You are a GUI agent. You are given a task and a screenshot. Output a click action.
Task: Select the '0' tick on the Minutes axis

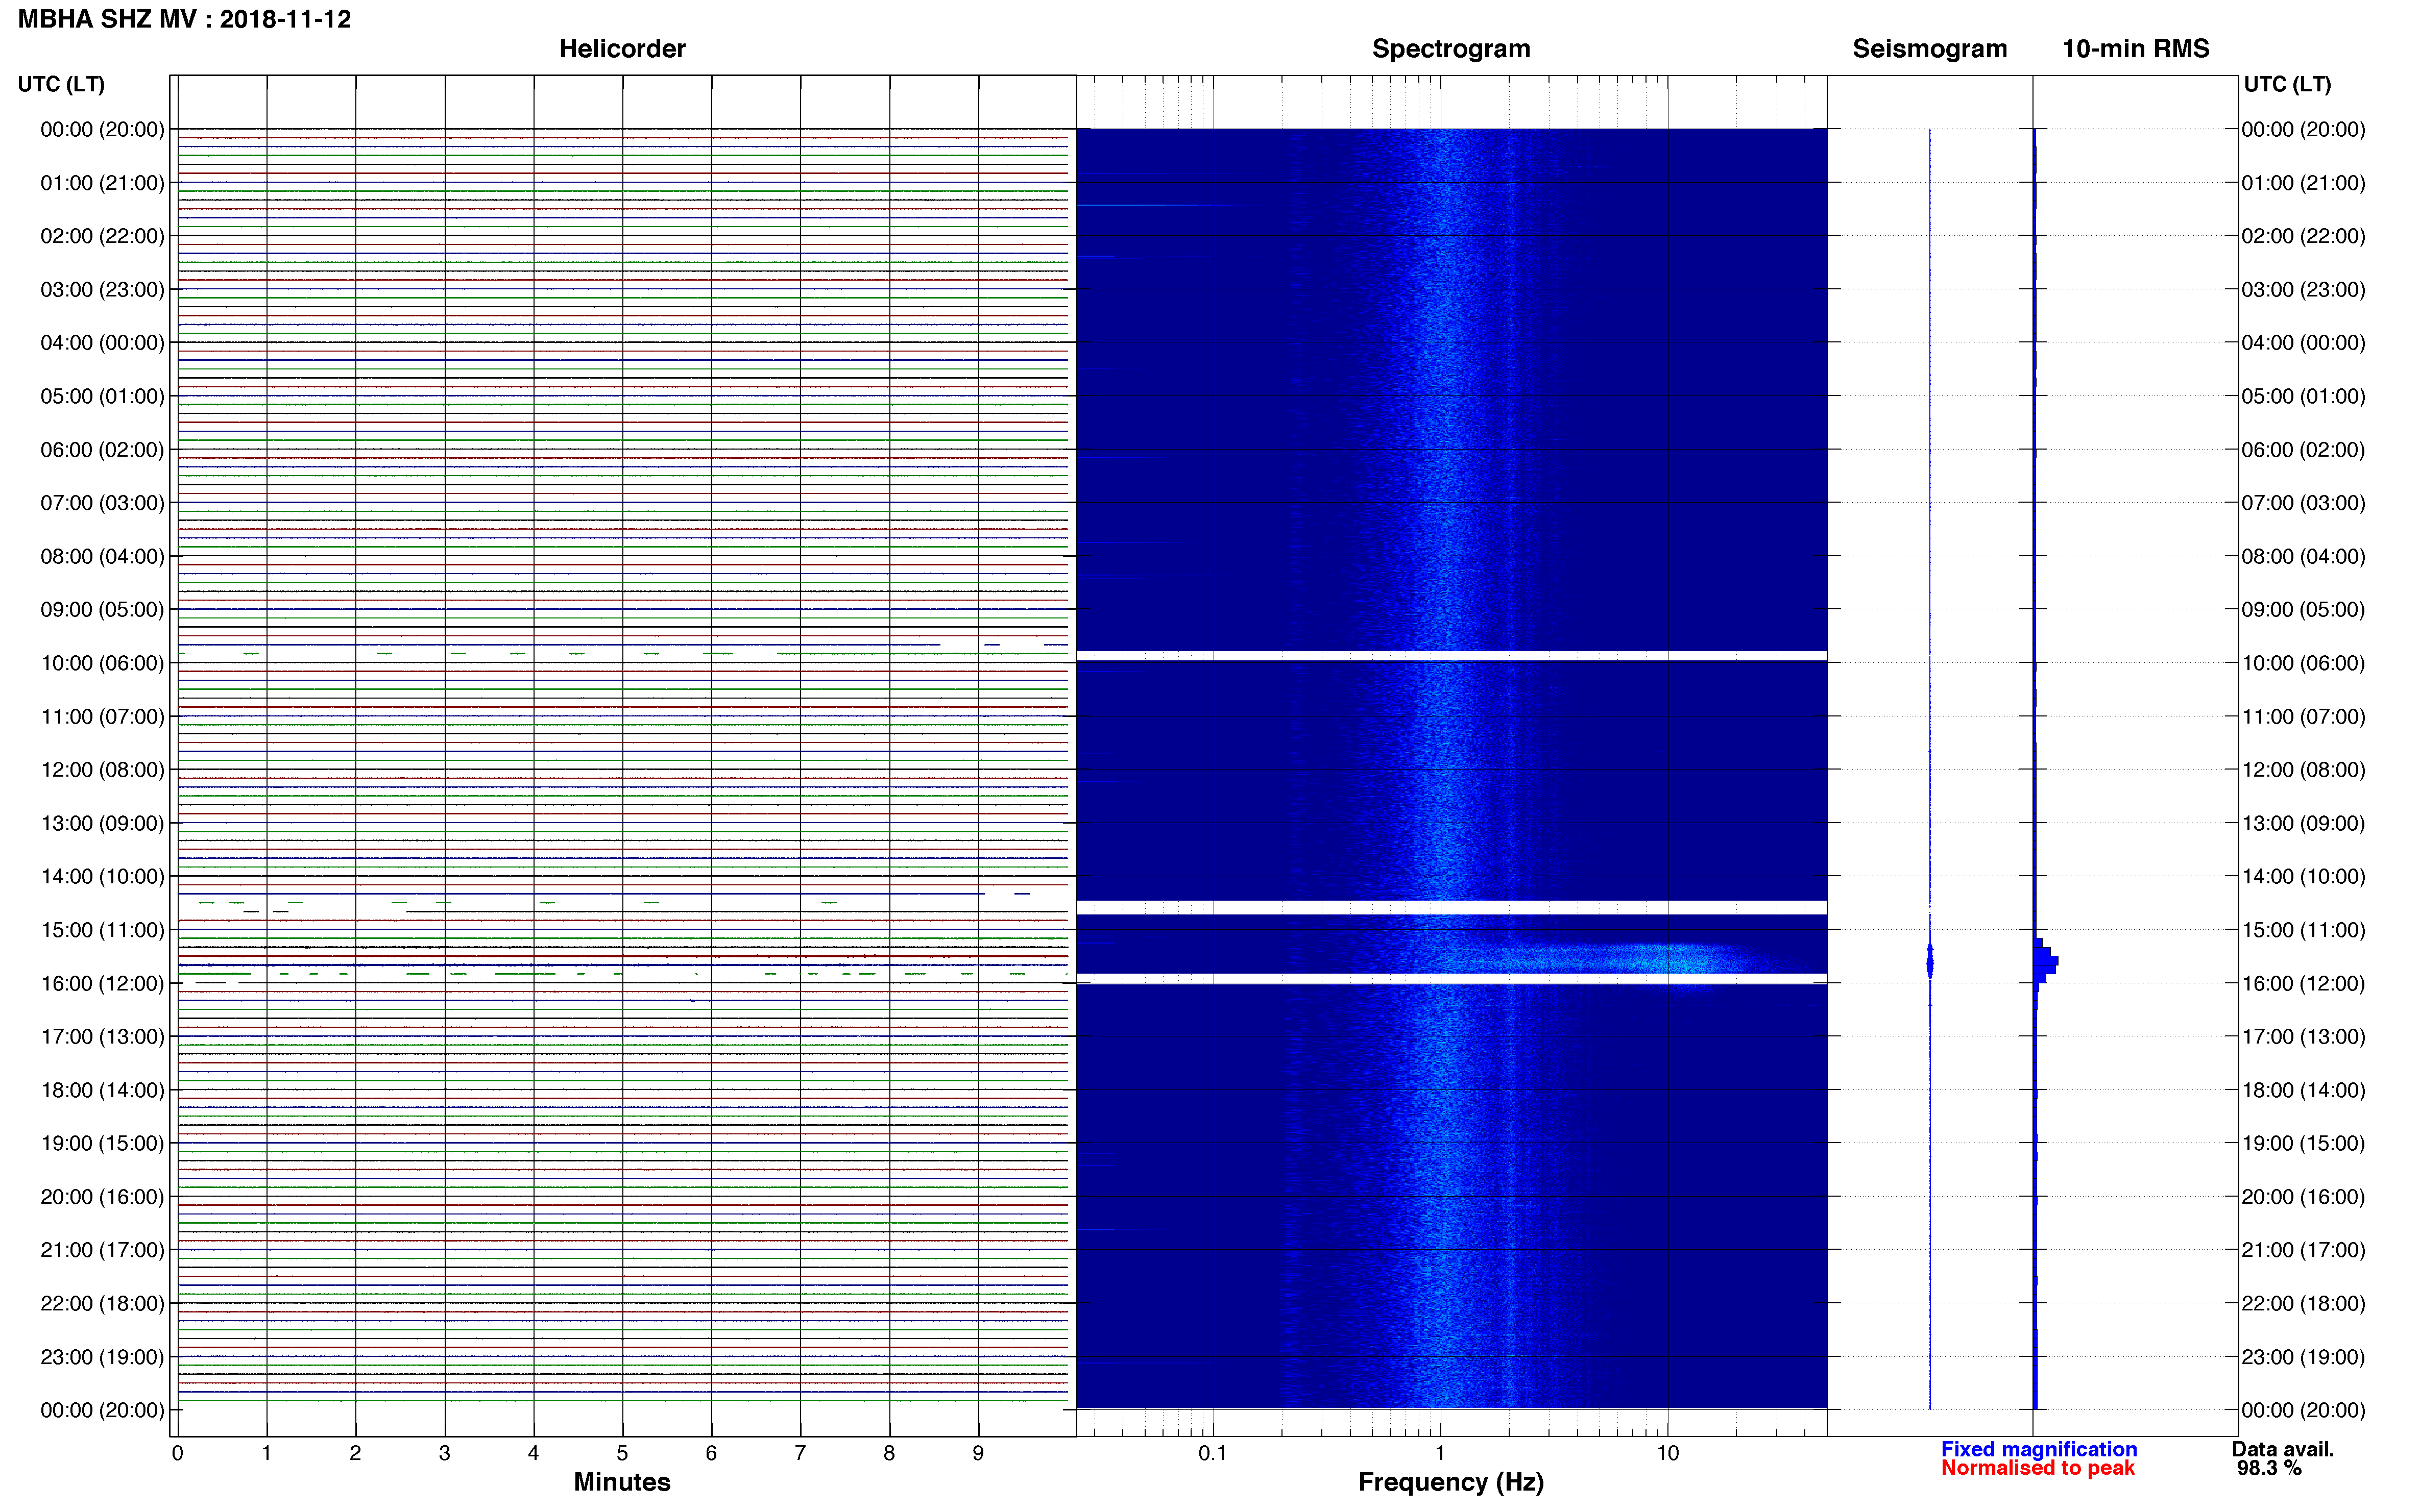(177, 1454)
